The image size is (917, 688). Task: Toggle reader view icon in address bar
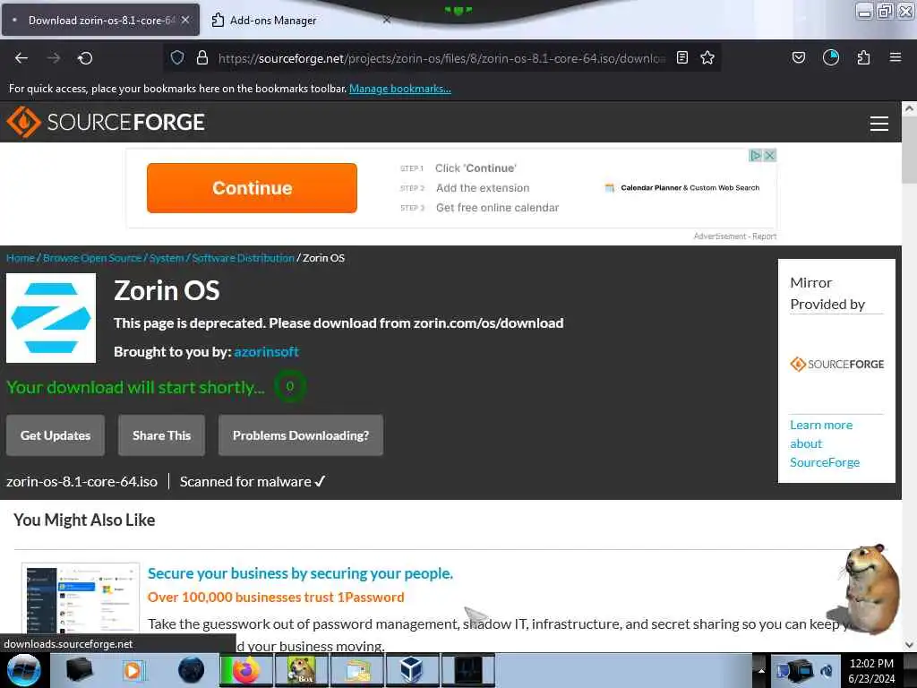681,57
